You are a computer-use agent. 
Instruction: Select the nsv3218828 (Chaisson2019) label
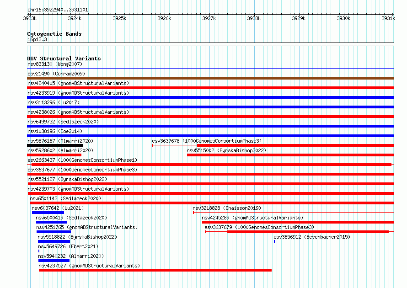[227, 208]
